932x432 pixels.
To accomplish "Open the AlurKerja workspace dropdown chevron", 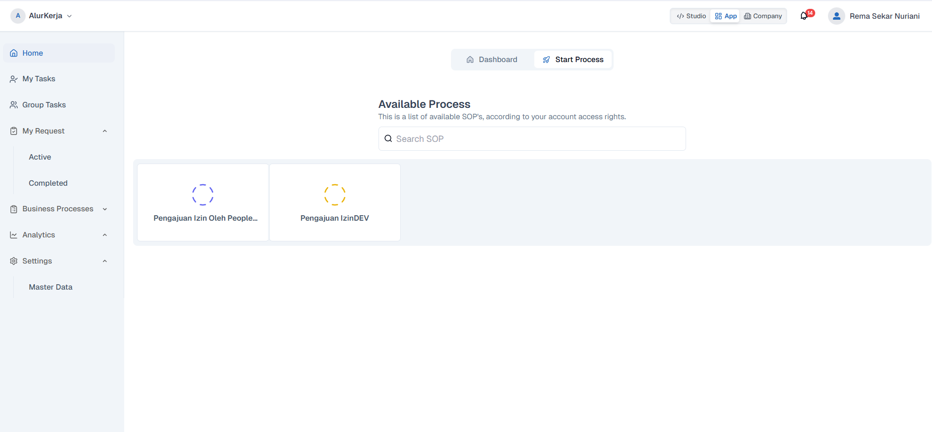I will coord(69,16).
